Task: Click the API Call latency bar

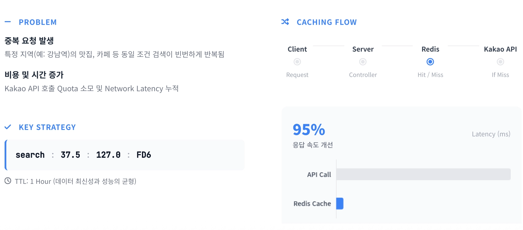Action: click(x=423, y=174)
